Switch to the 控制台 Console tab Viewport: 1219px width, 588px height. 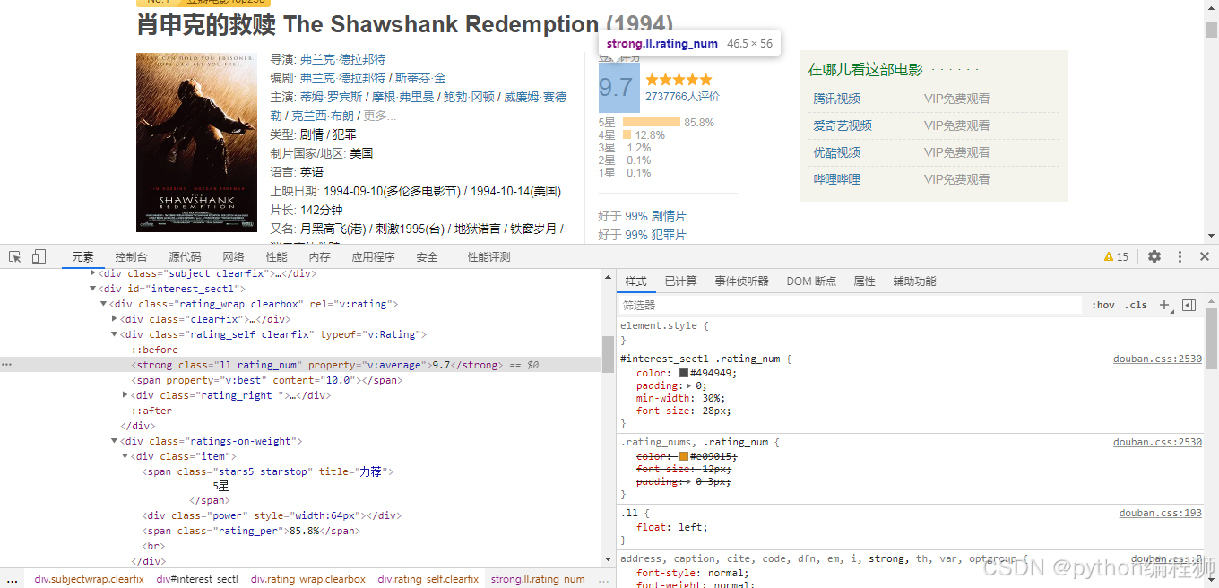point(131,256)
